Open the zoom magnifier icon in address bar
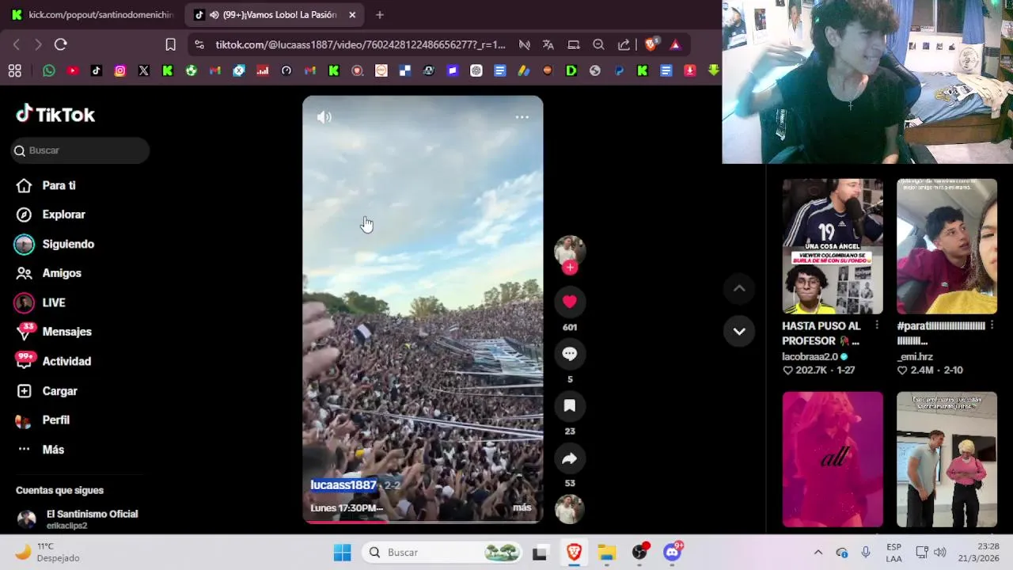Viewport: 1013px width, 570px height. point(599,45)
